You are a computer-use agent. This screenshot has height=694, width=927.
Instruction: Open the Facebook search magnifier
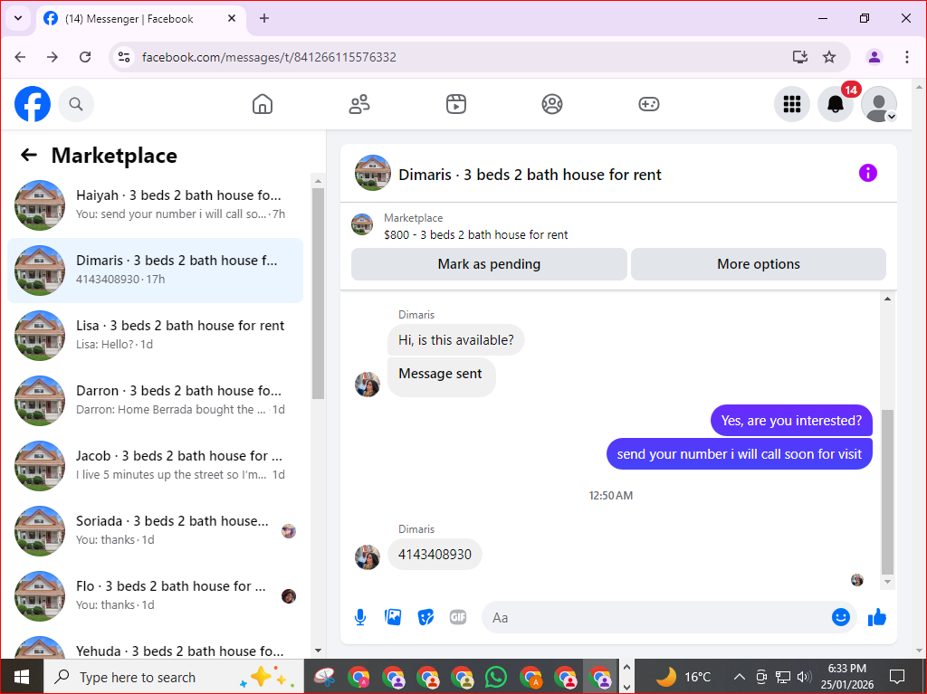point(76,104)
